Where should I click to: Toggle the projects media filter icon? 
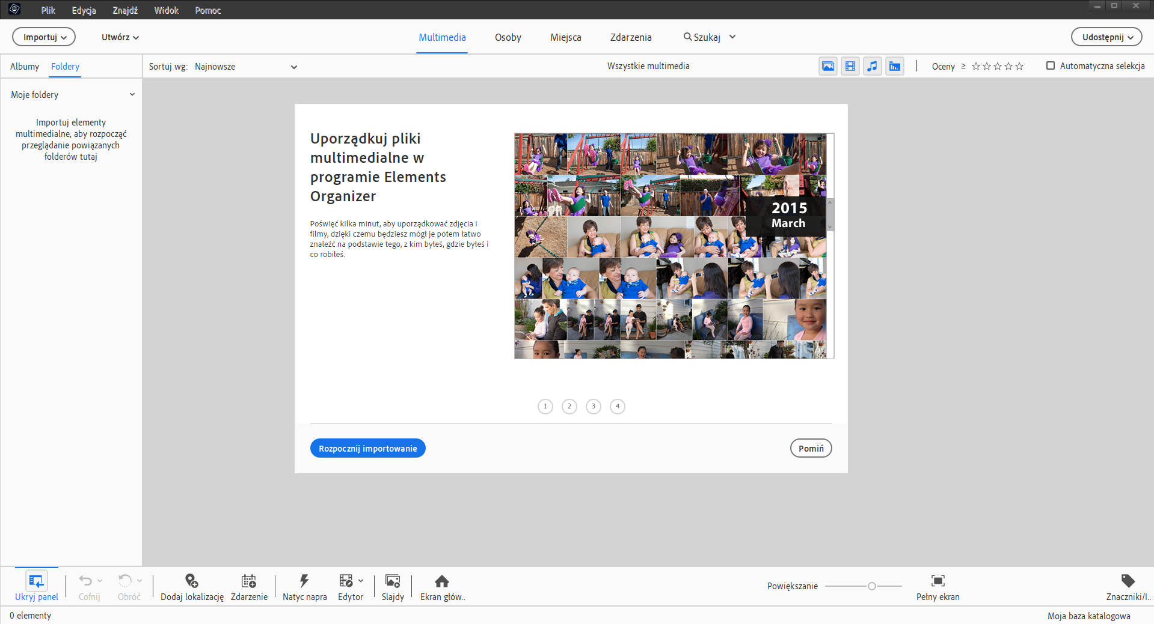pos(895,66)
